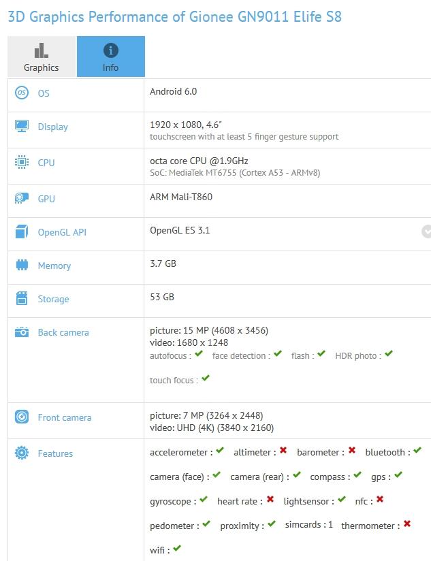Click the Features gear icon
431x561 pixels.
click(23, 453)
